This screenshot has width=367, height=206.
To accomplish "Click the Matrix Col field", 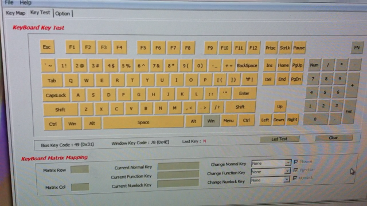I will pos(80,187).
